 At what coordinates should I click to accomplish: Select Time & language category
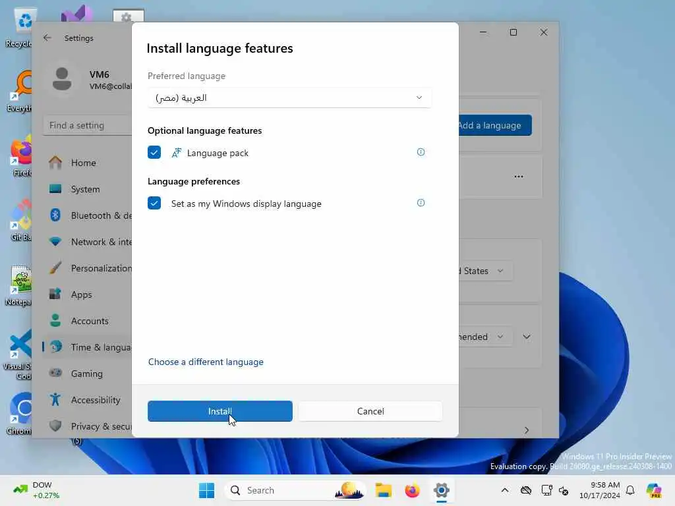[x=88, y=347]
